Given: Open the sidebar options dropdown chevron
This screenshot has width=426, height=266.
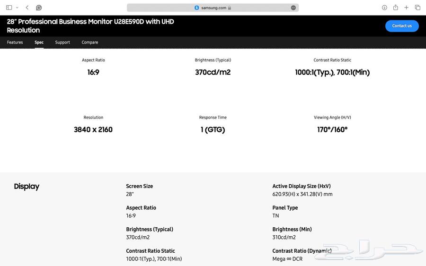Looking at the screenshot, I should pos(17,8).
